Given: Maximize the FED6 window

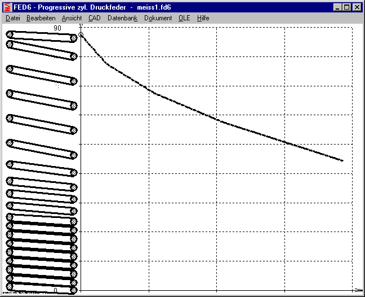Looking at the screenshot, I should (346, 7).
